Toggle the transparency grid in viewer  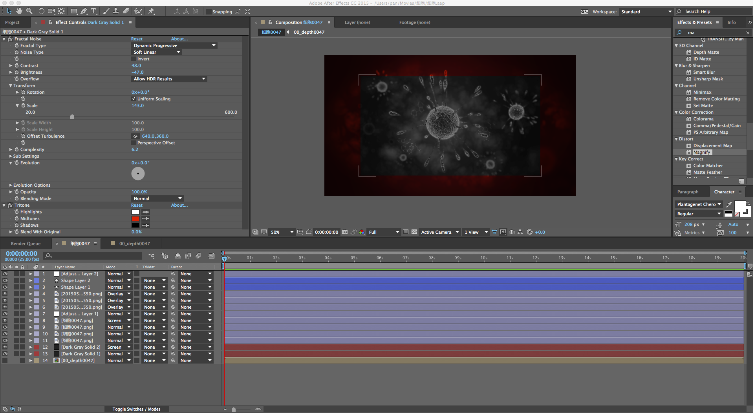coord(414,232)
